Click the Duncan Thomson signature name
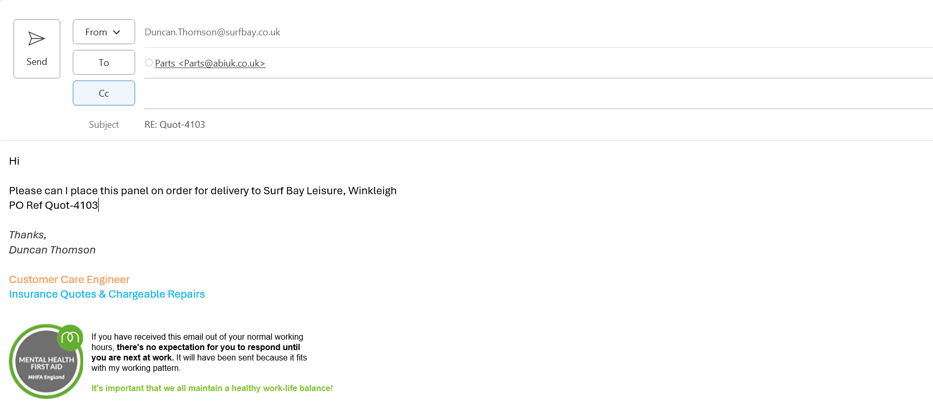The height and width of the screenshot is (415, 933). click(52, 250)
